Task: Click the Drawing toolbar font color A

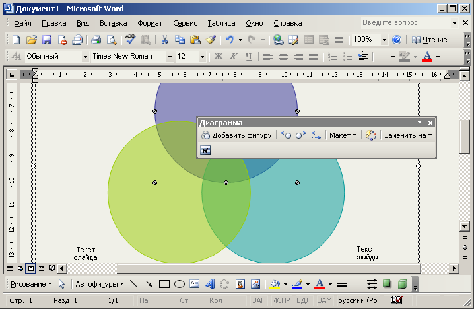Action: click(x=320, y=284)
